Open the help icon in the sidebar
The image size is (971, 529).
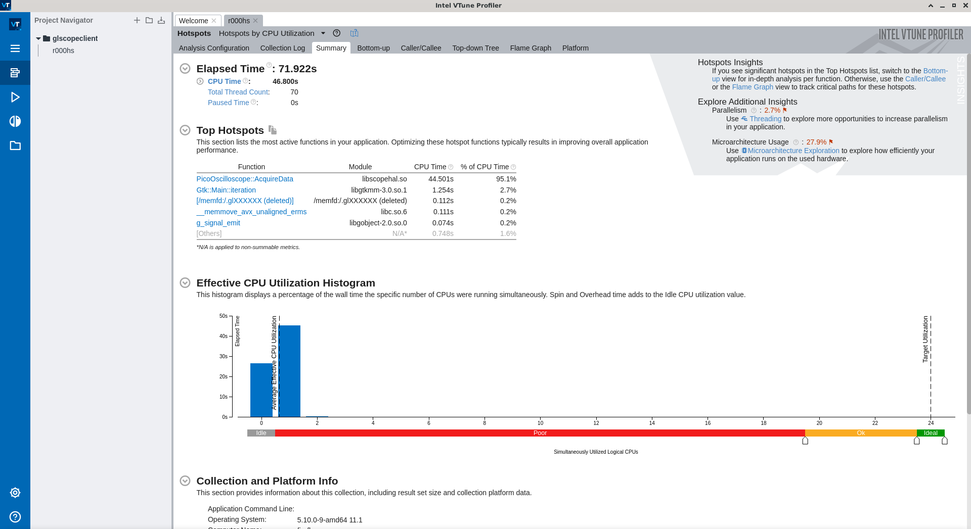(x=15, y=517)
